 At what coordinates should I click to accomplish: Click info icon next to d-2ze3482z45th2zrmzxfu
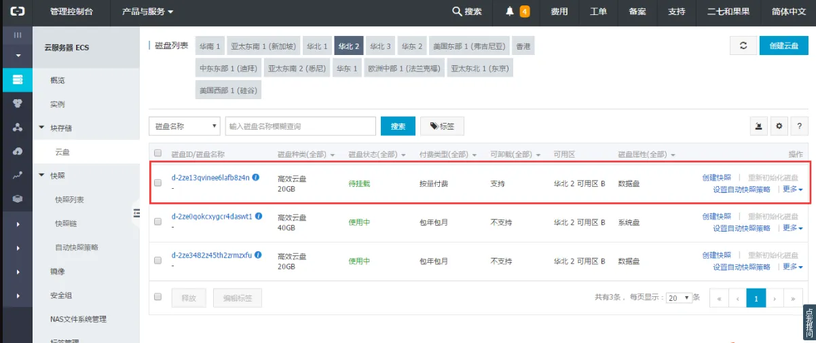(258, 255)
